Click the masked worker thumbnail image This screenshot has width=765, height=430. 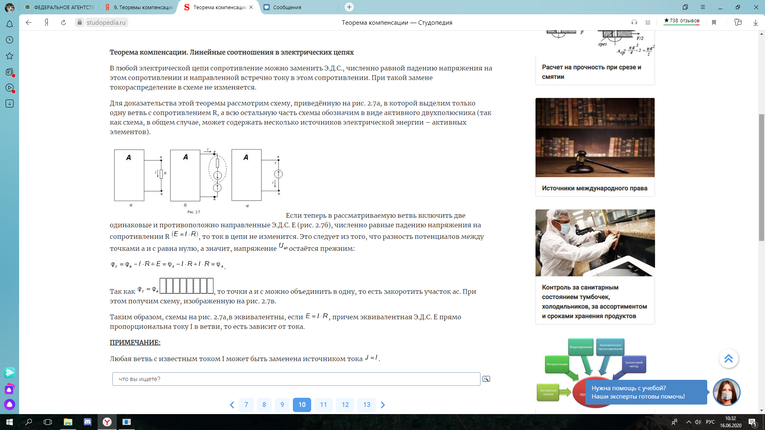[595, 243]
